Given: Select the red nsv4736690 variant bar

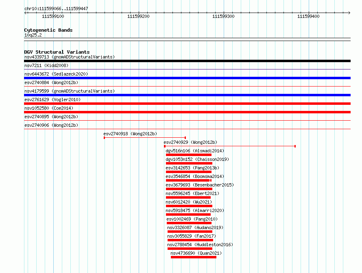Looking at the screenshot, I should [194, 257].
